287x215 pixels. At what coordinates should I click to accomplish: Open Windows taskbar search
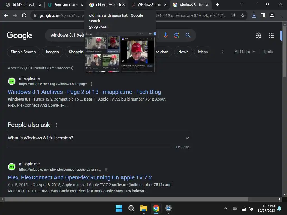[131, 208]
